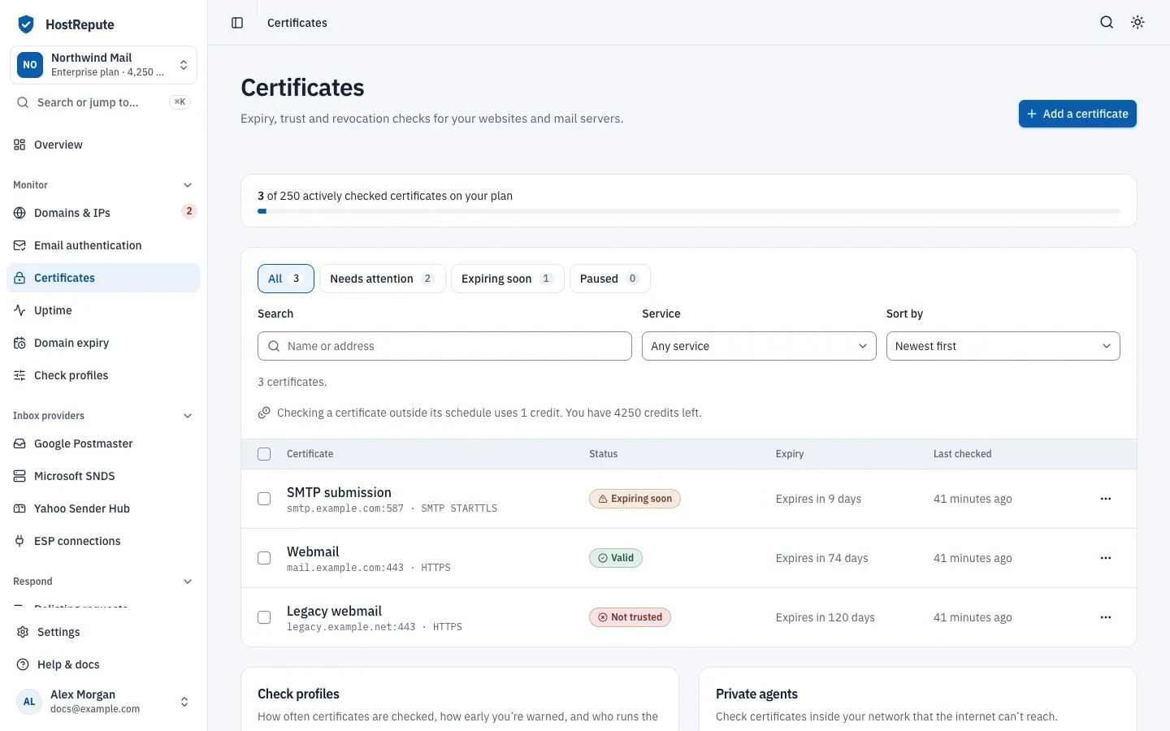Screen dimensions: 1170x731
Task: Click the Not trusted status badge
Action: [x=630, y=617]
